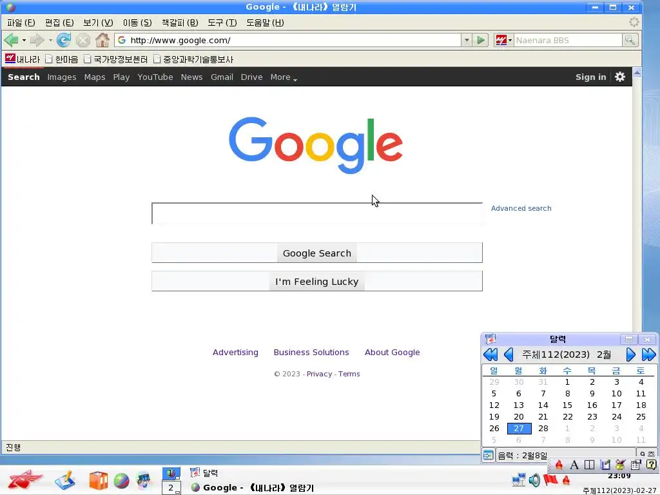The image size is (660, 495).
Task: Go to next year in calendar
Action: tap(648, 354)
